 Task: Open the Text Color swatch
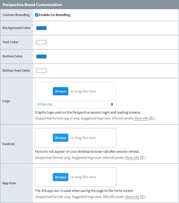pyautogui.click(x=41, y=42)
